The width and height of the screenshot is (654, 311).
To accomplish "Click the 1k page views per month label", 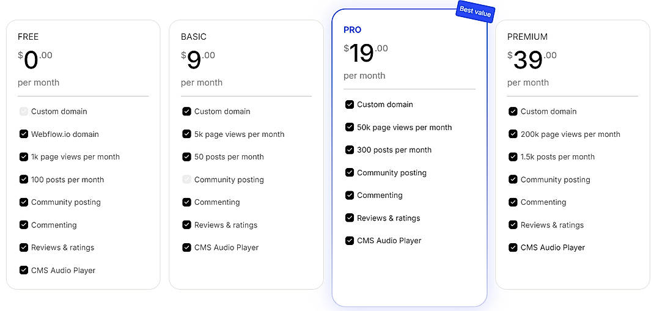I will pyautogui.click(x=76, y=157).
